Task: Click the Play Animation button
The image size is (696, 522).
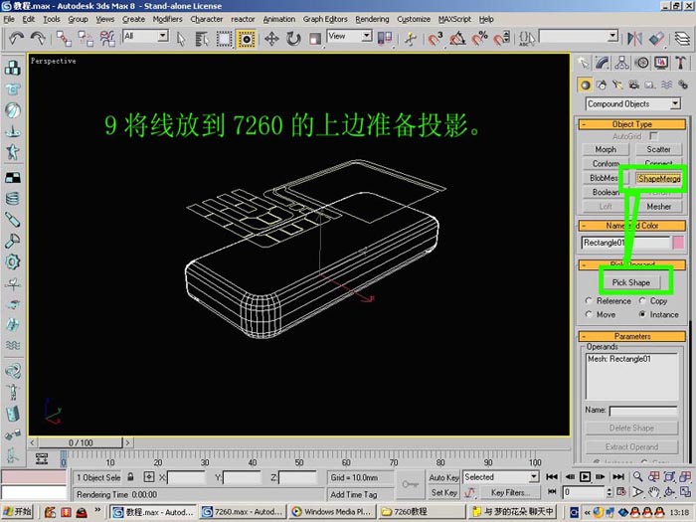Action: pyautogui.click(x=585, y=476)
